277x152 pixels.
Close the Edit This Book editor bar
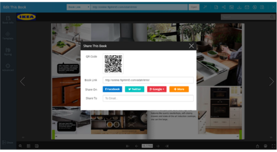[273, 7]
